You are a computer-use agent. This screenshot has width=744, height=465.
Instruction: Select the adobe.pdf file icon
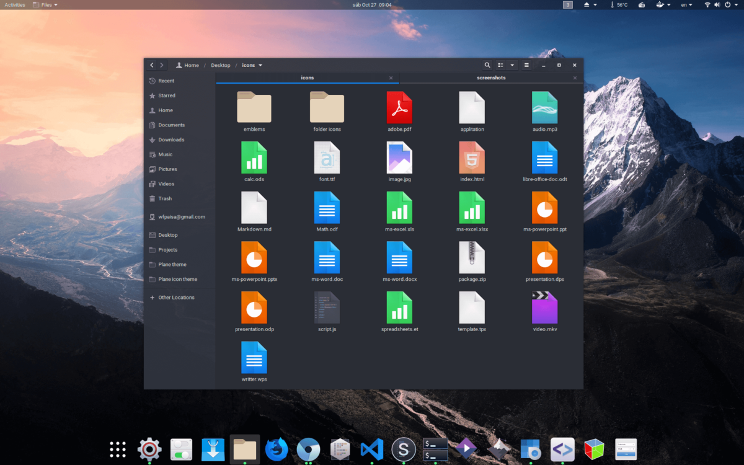click(x=399, y=108)
